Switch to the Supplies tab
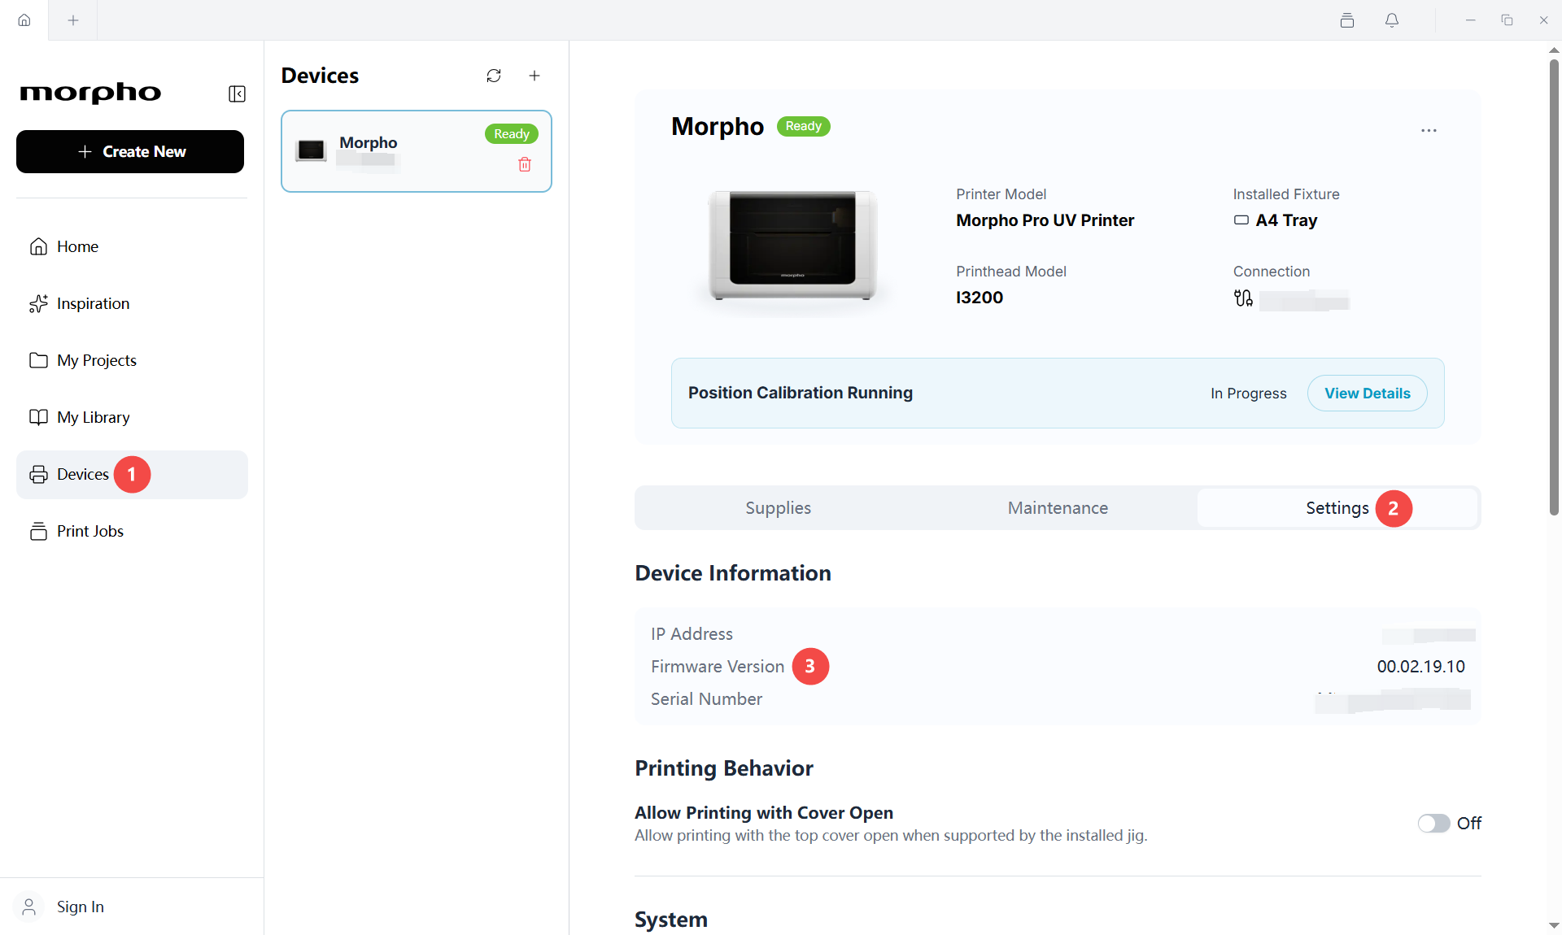This screenshot has width=1562, height=935. [778, 508]
